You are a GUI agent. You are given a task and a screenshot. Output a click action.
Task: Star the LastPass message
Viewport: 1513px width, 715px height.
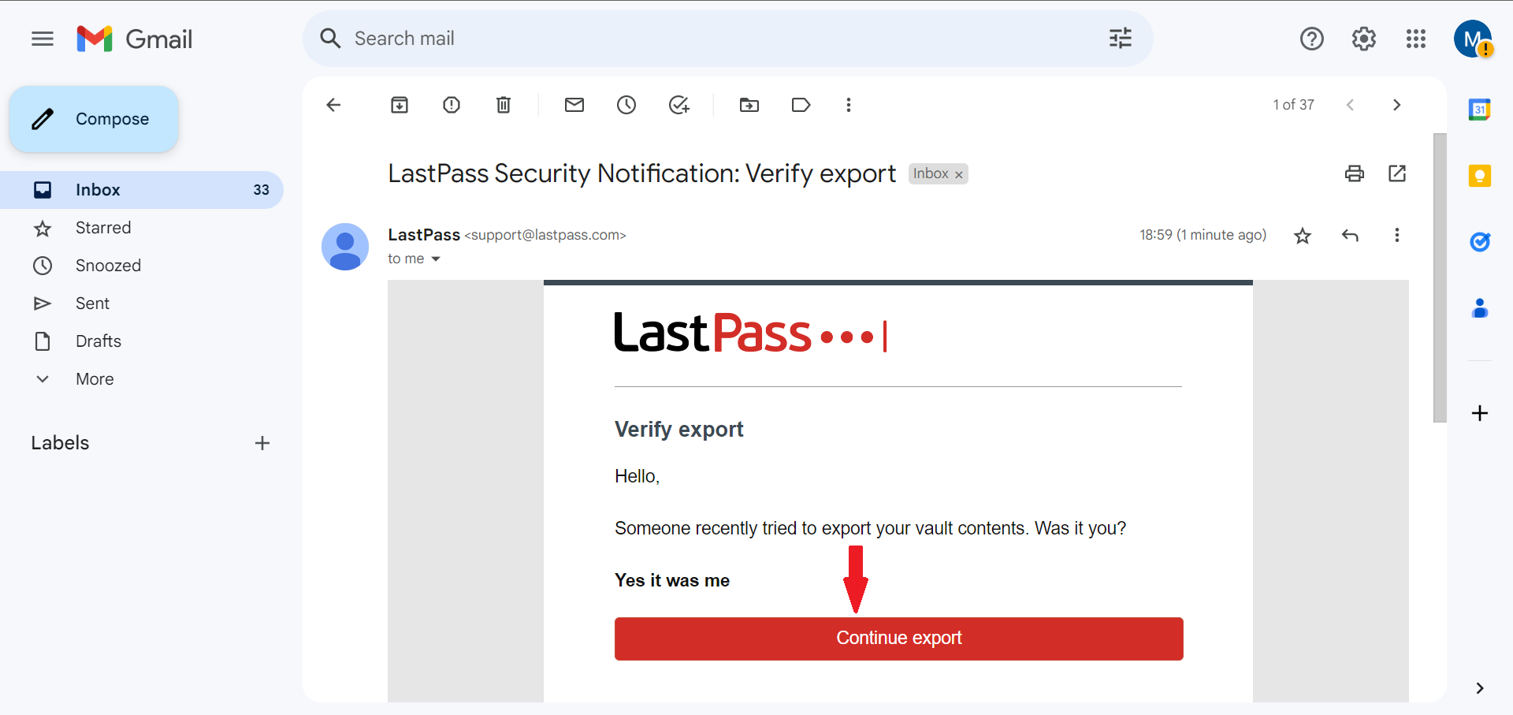tap(1303, 236)
